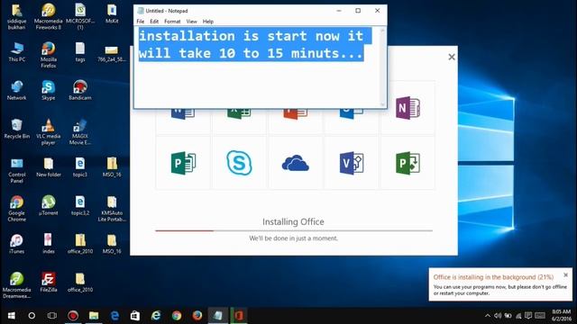The width and height of the screenshot is (577, 324).
Task: Select the tags desktop file
Action: pos(80,52)
